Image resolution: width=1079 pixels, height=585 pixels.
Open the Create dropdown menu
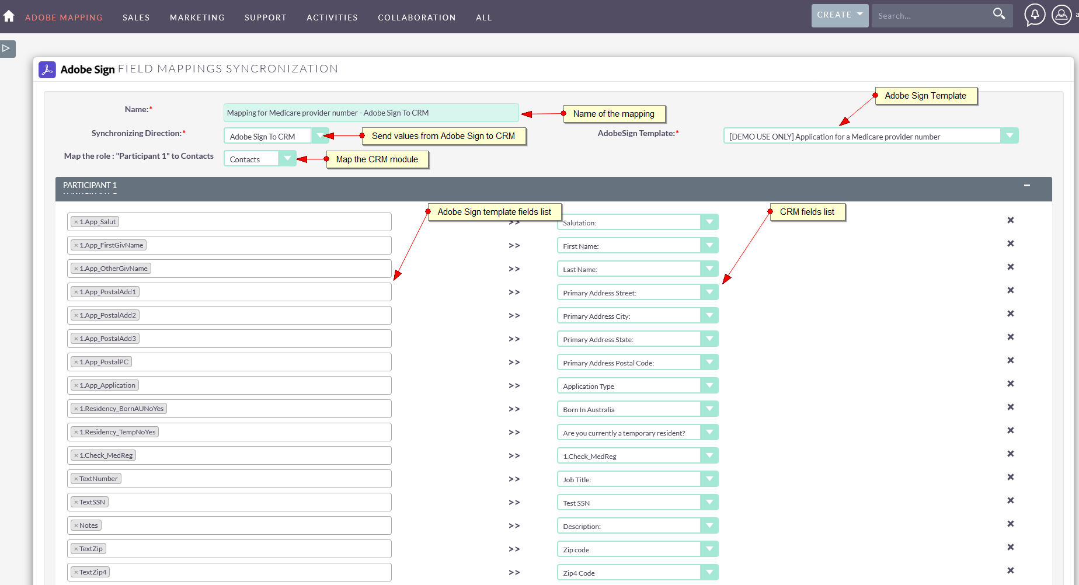coord(840,15)
